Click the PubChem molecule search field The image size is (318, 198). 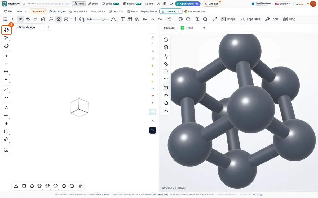click(46, 4)
